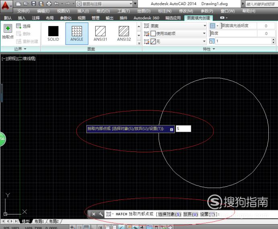
Task: Jump to first layout tab arrow
Action: click(3, 221)
